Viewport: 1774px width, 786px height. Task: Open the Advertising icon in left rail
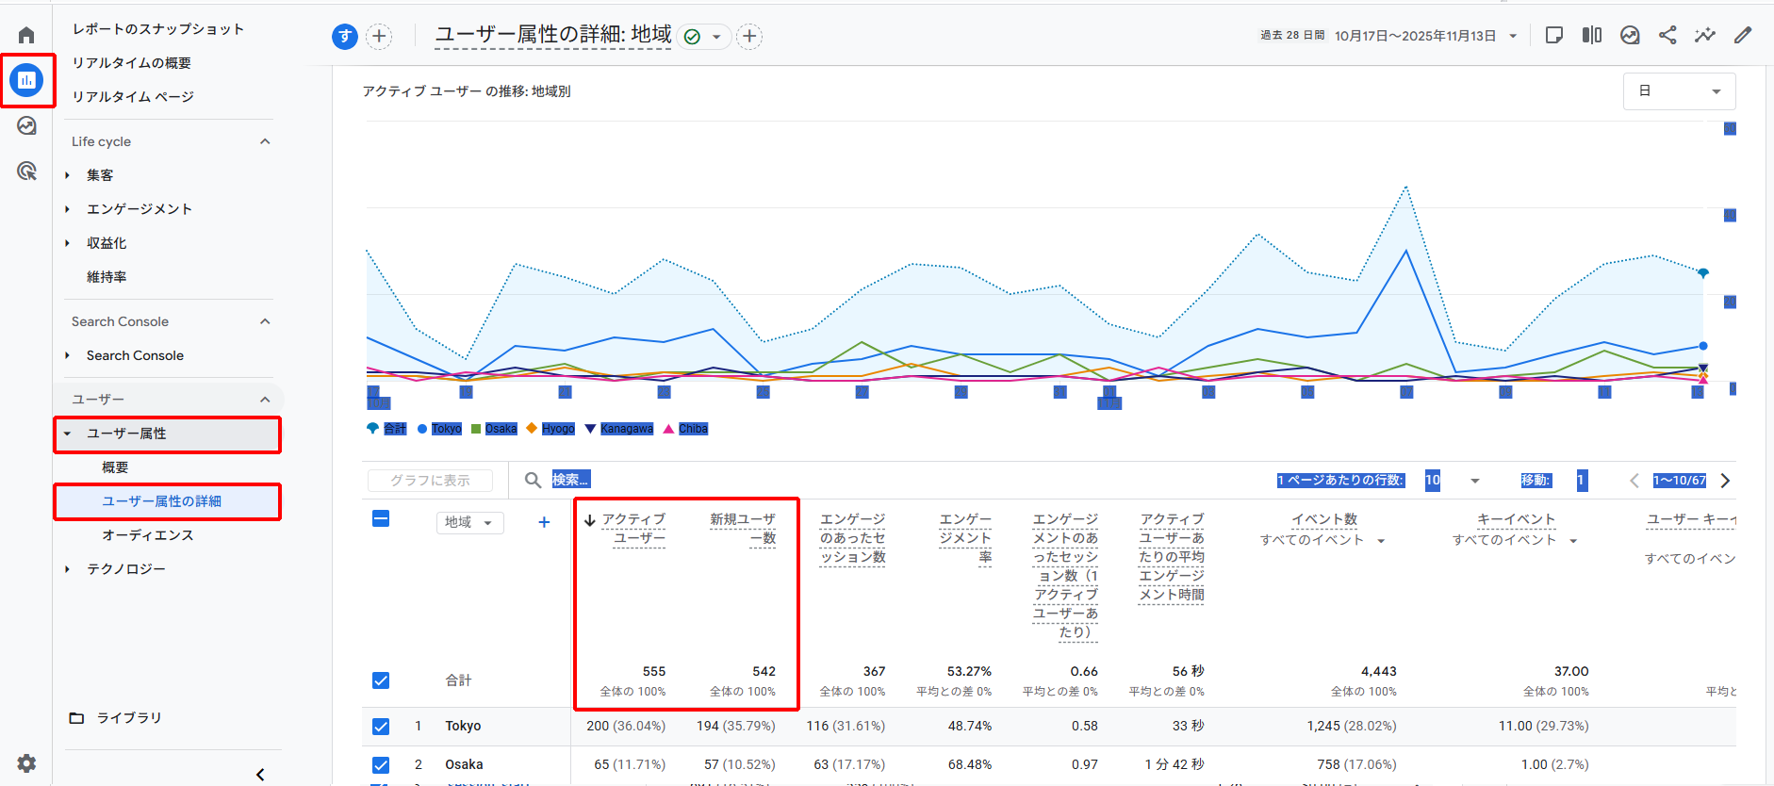point(26,171)
